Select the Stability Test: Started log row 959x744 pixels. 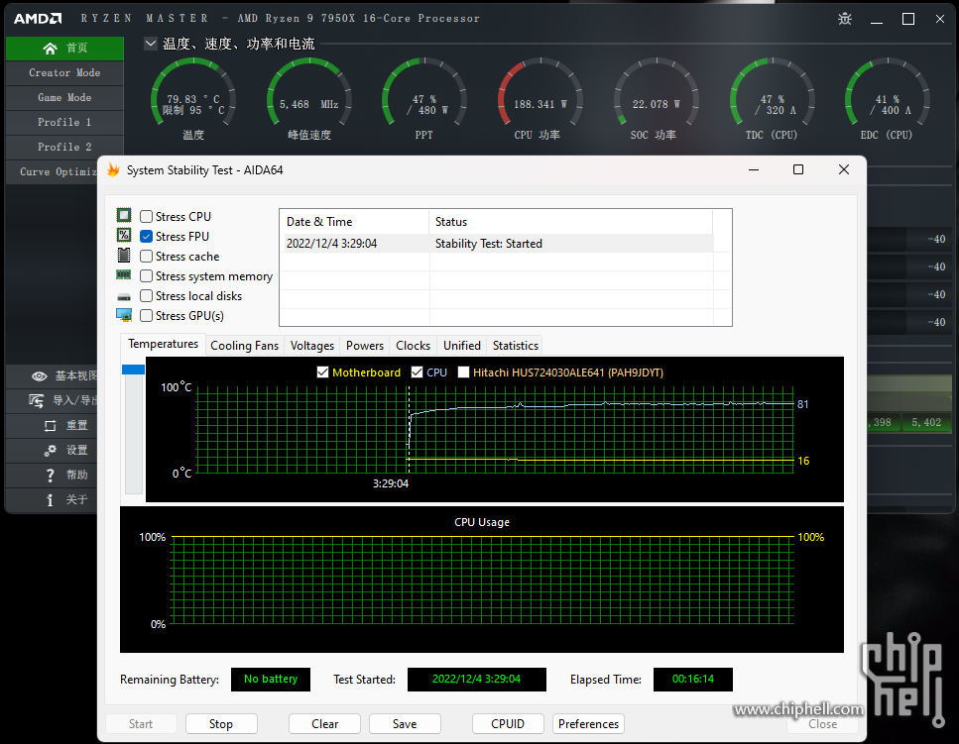click(499, 243)
